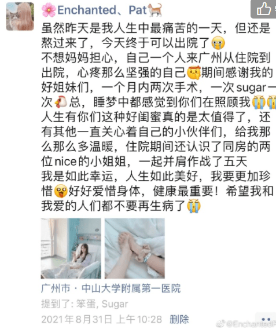Tap the crying emoji after 出院了
Image resolution: width=276 pixels, height=329 pixels.
pos(218,43)
